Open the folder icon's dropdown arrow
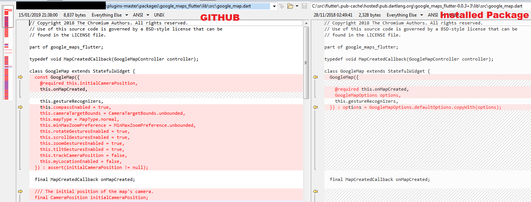 click(x=297, y=6)
